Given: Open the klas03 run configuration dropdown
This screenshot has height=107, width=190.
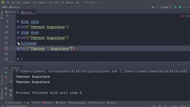Looking at the screenshot, I should pyautogui.click(x=165, y=7).
